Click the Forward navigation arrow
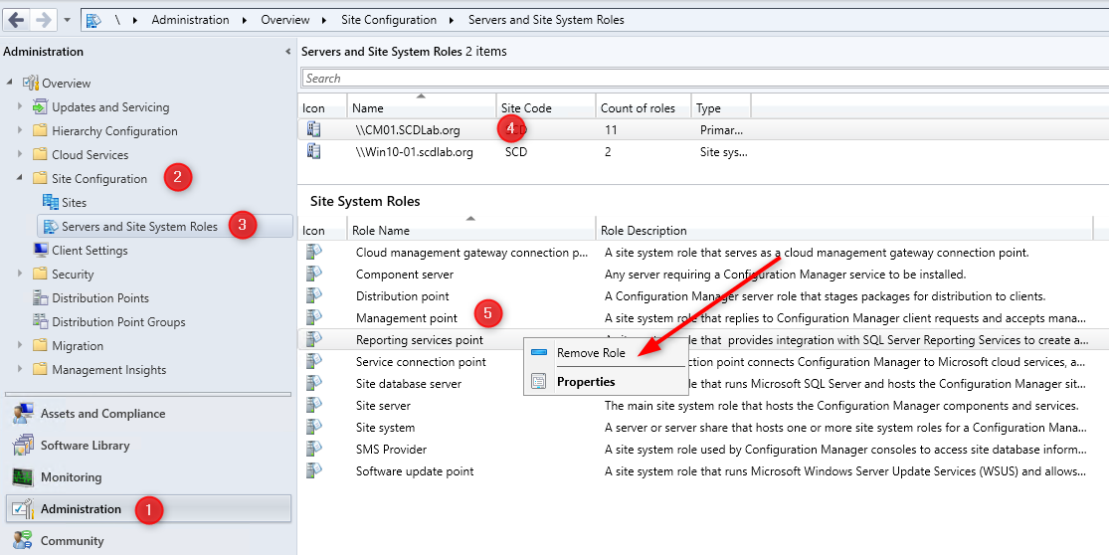Screen dimensions: 1109x555 tap(43, 20)
